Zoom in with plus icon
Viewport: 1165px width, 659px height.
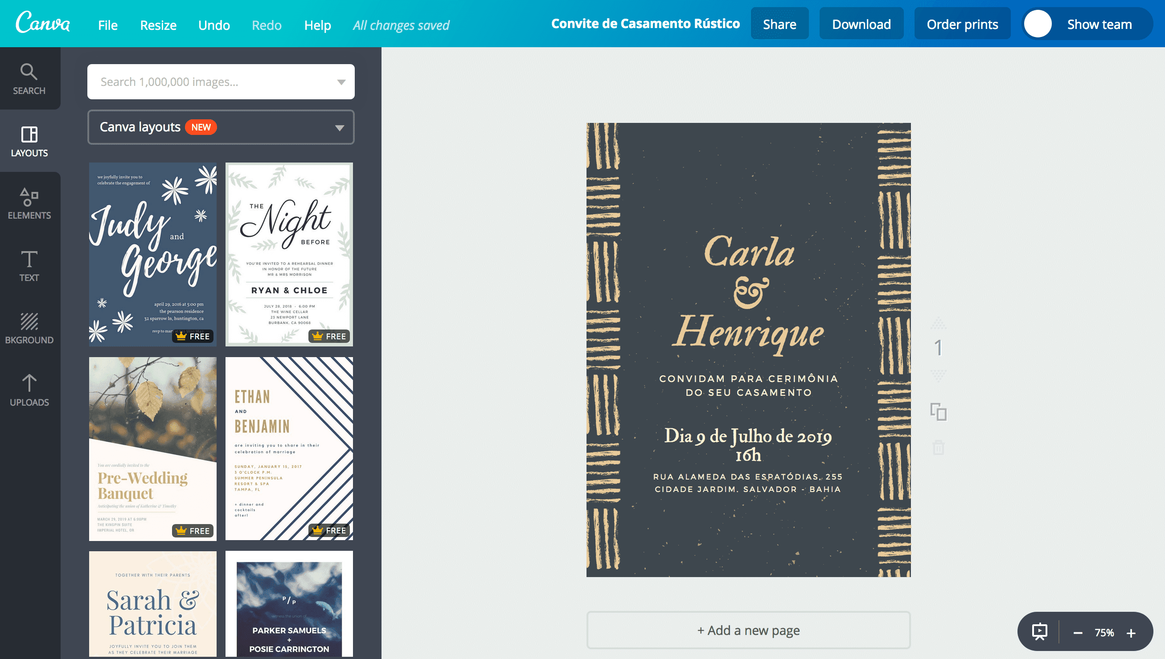click(1131, 633)
